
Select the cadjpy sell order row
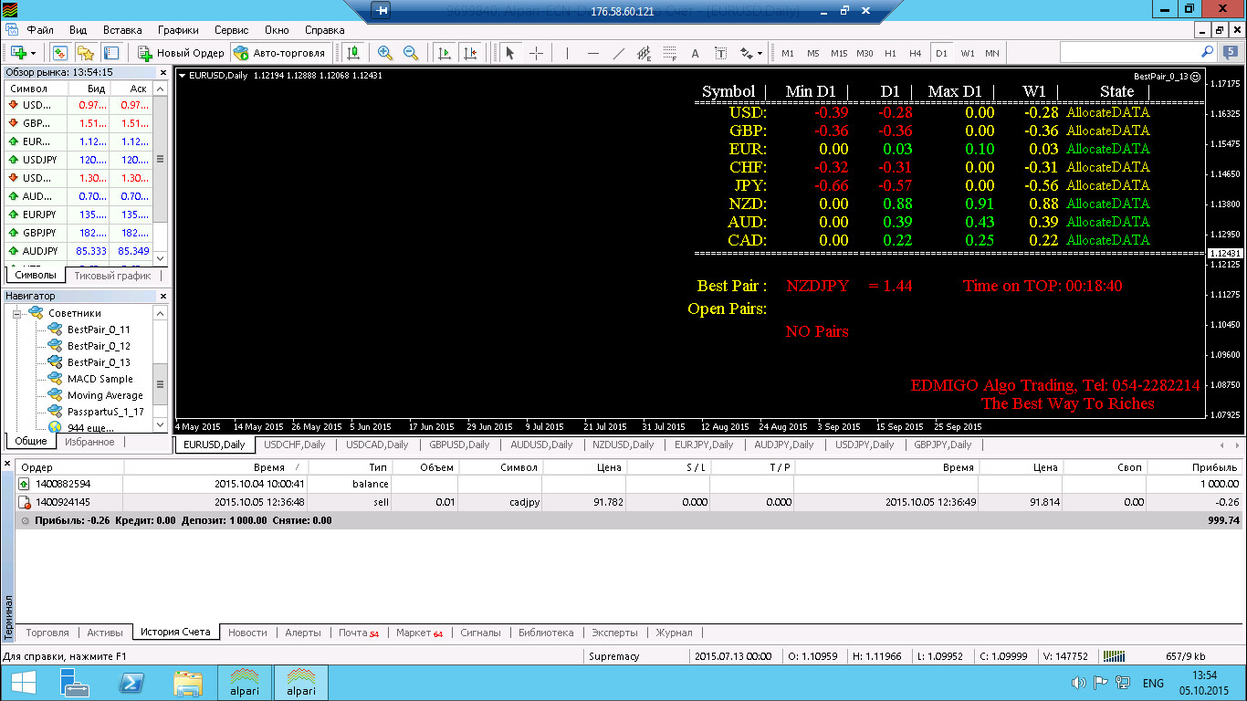630,502
